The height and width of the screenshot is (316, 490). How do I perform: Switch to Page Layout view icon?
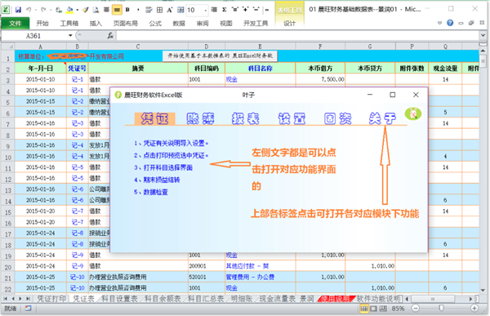(x=373, y=309)
